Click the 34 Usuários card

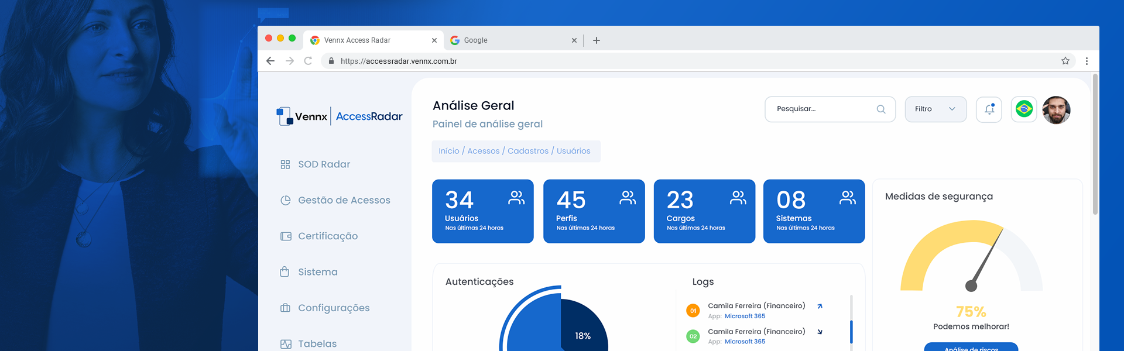[482, 211]
